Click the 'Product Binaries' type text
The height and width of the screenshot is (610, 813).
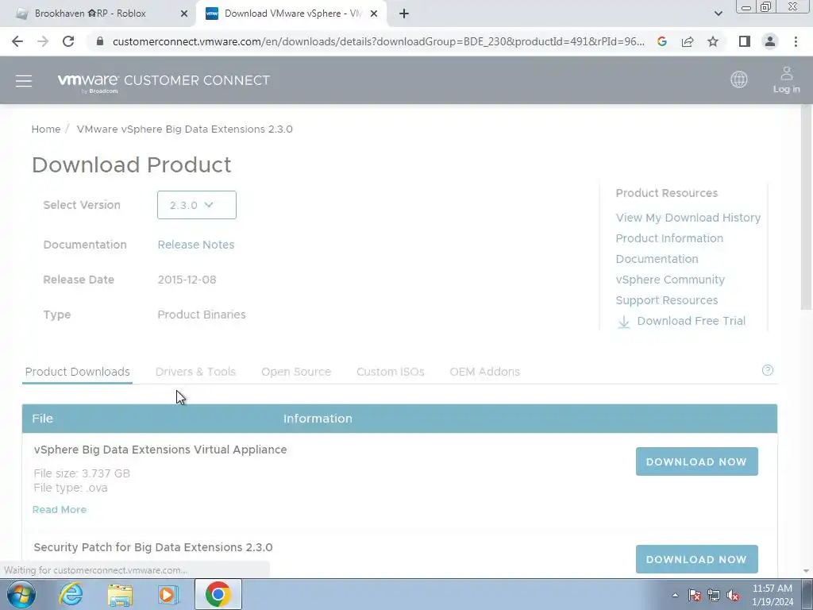coord(202,315)
